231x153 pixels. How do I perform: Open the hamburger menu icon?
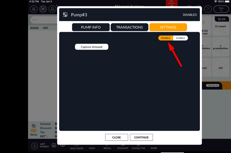[x=34, y=9]
